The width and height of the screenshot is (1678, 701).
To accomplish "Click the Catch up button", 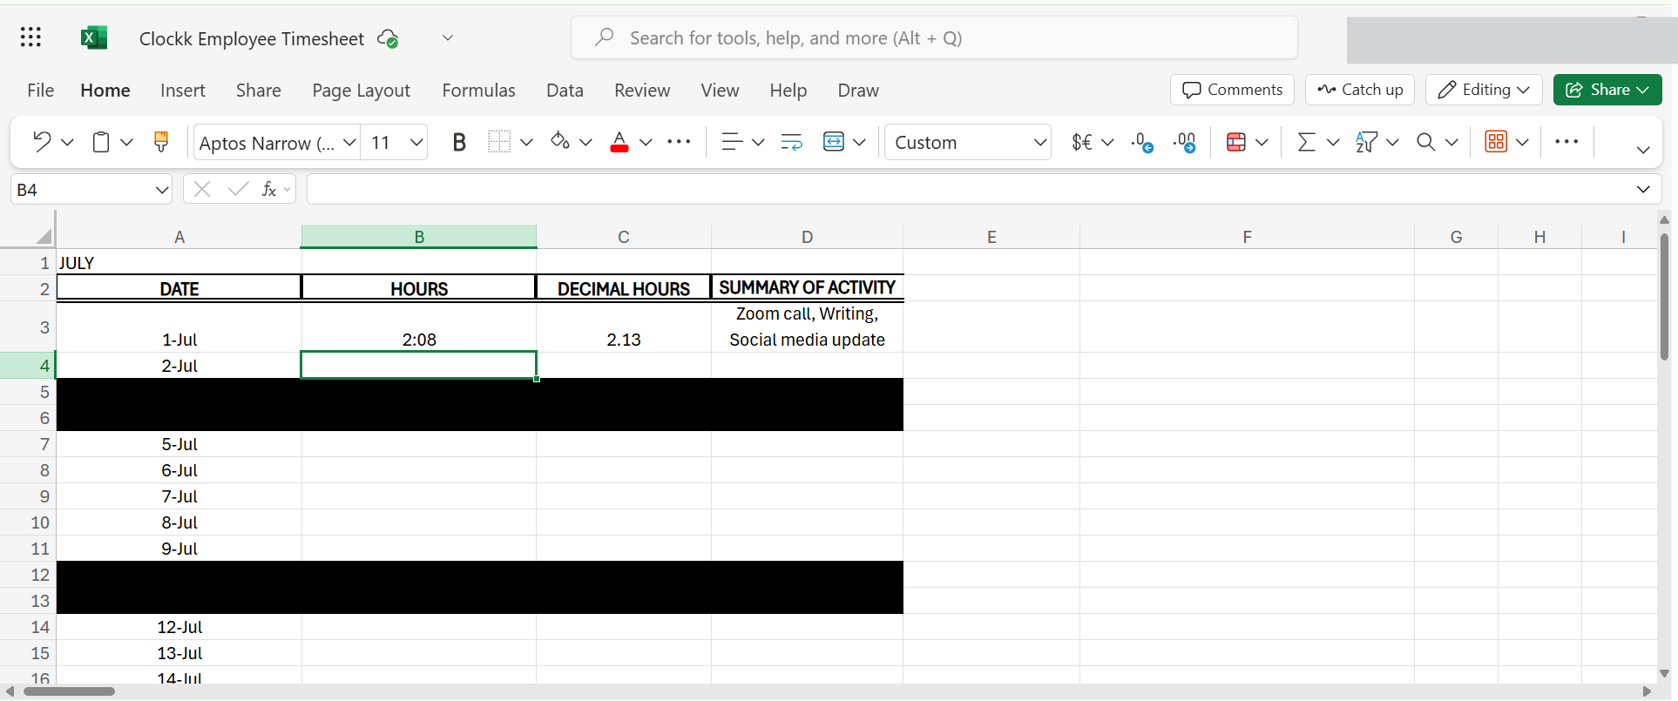I will pyautogui.click(x=1360, y=90).
